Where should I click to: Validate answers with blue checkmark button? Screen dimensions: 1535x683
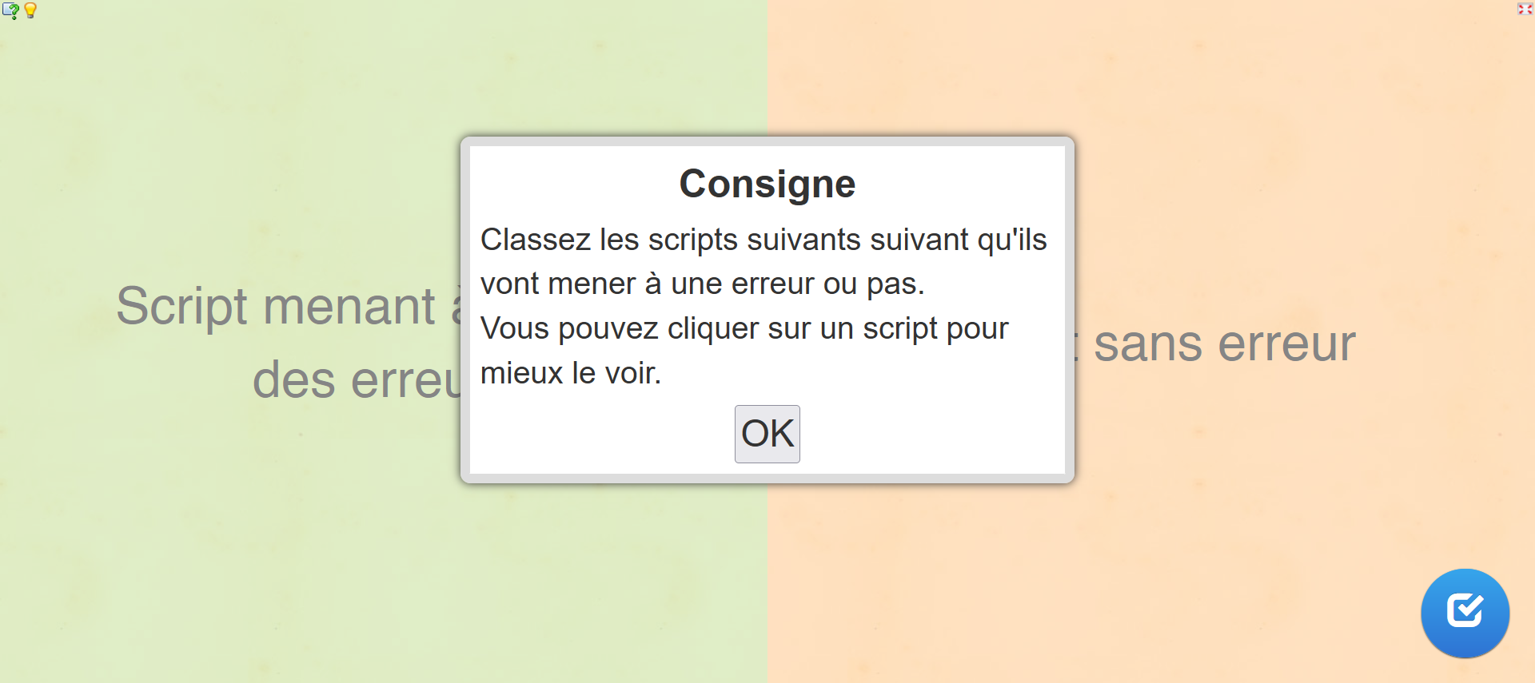click(x=1465, y=613)
